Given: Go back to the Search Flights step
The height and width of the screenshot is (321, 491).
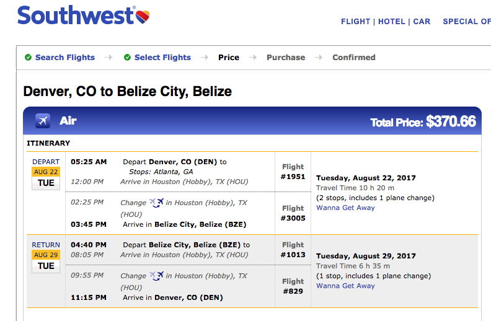Looking at the screenshot, I should (x=65, y=58).
